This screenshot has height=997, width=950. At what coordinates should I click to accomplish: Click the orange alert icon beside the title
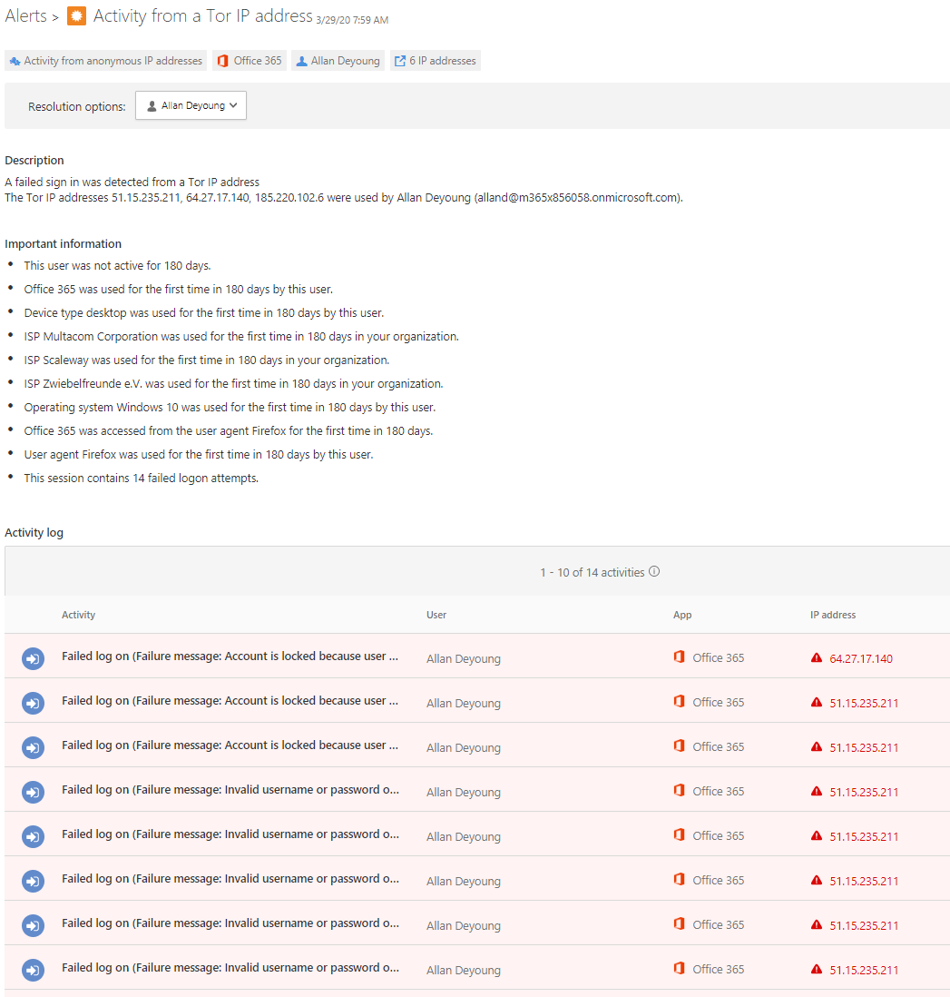click(x=76, y=16)
